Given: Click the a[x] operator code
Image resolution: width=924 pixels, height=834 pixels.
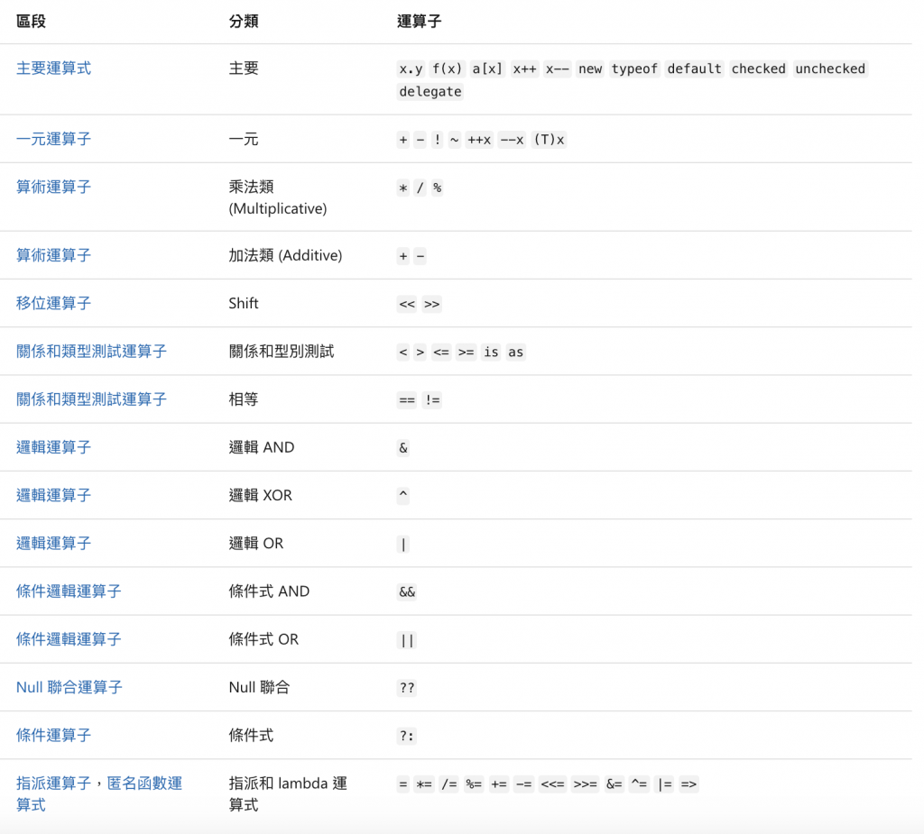Looking at the screenshot, I should click(487, 69).
